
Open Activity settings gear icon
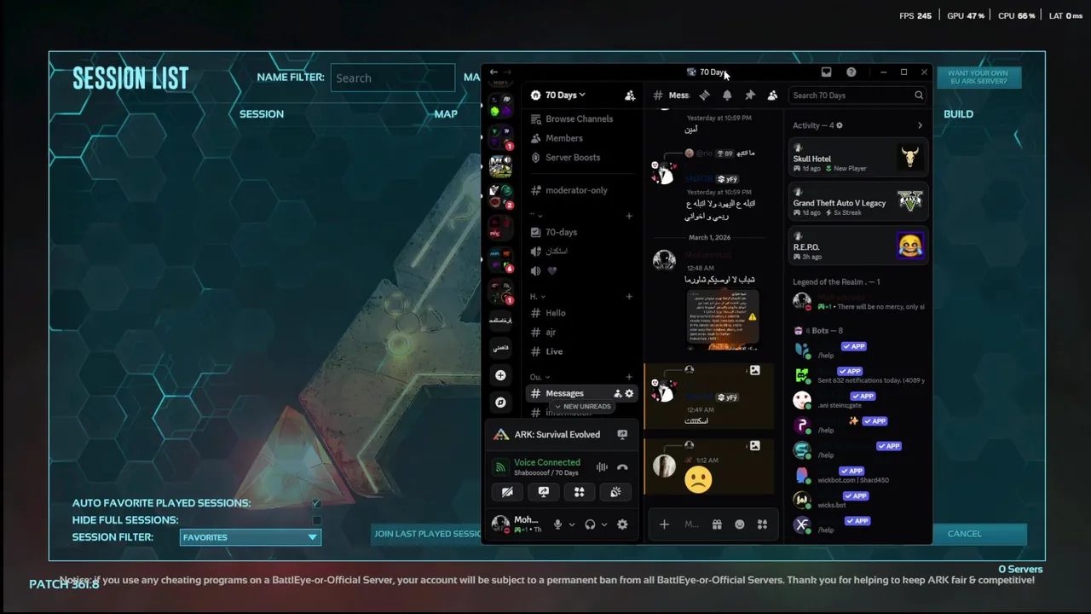(x=839, y=125)
